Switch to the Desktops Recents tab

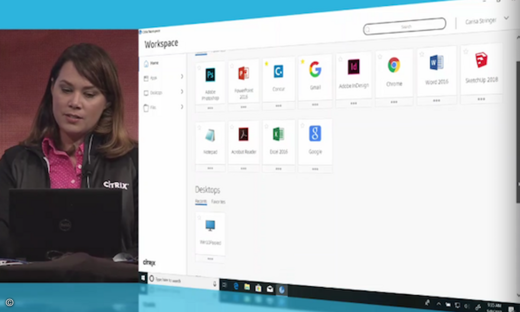[201, 201]
